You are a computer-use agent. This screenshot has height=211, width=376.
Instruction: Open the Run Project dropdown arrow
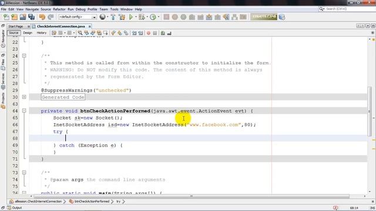136,17
